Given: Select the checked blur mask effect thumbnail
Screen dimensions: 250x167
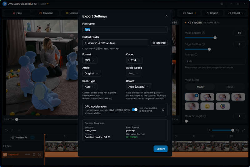Looking at the screenshot, I should [x=192, y=97].
